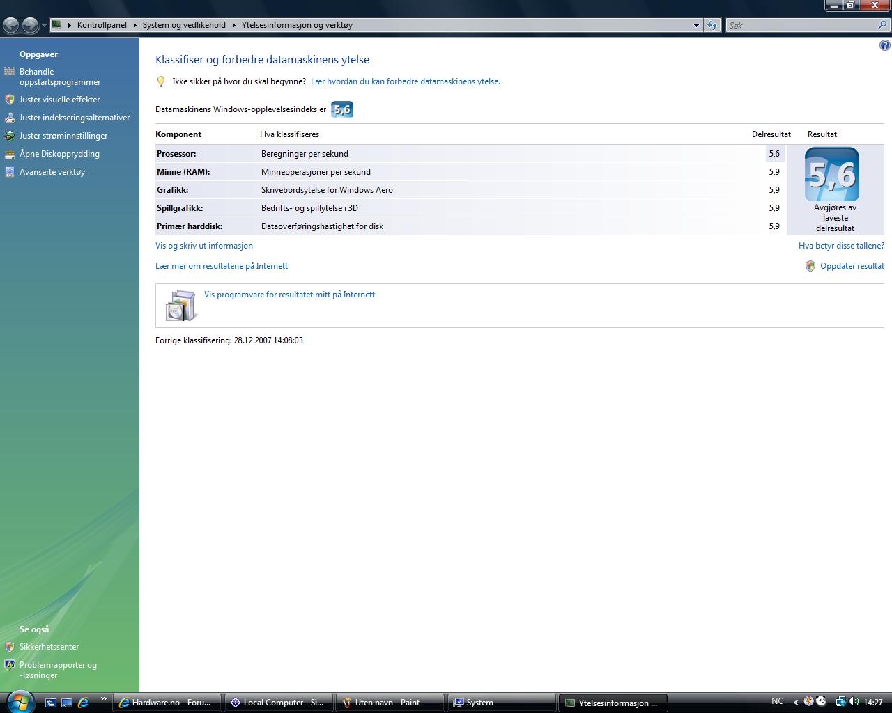Click the network tray icon
This screenshot has width=892, height=713.
click(840, 702)
